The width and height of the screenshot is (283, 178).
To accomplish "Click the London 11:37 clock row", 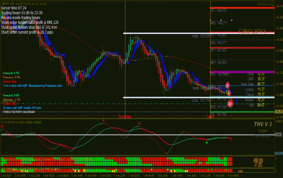I will pyautogui.click(x=254, y=89).
